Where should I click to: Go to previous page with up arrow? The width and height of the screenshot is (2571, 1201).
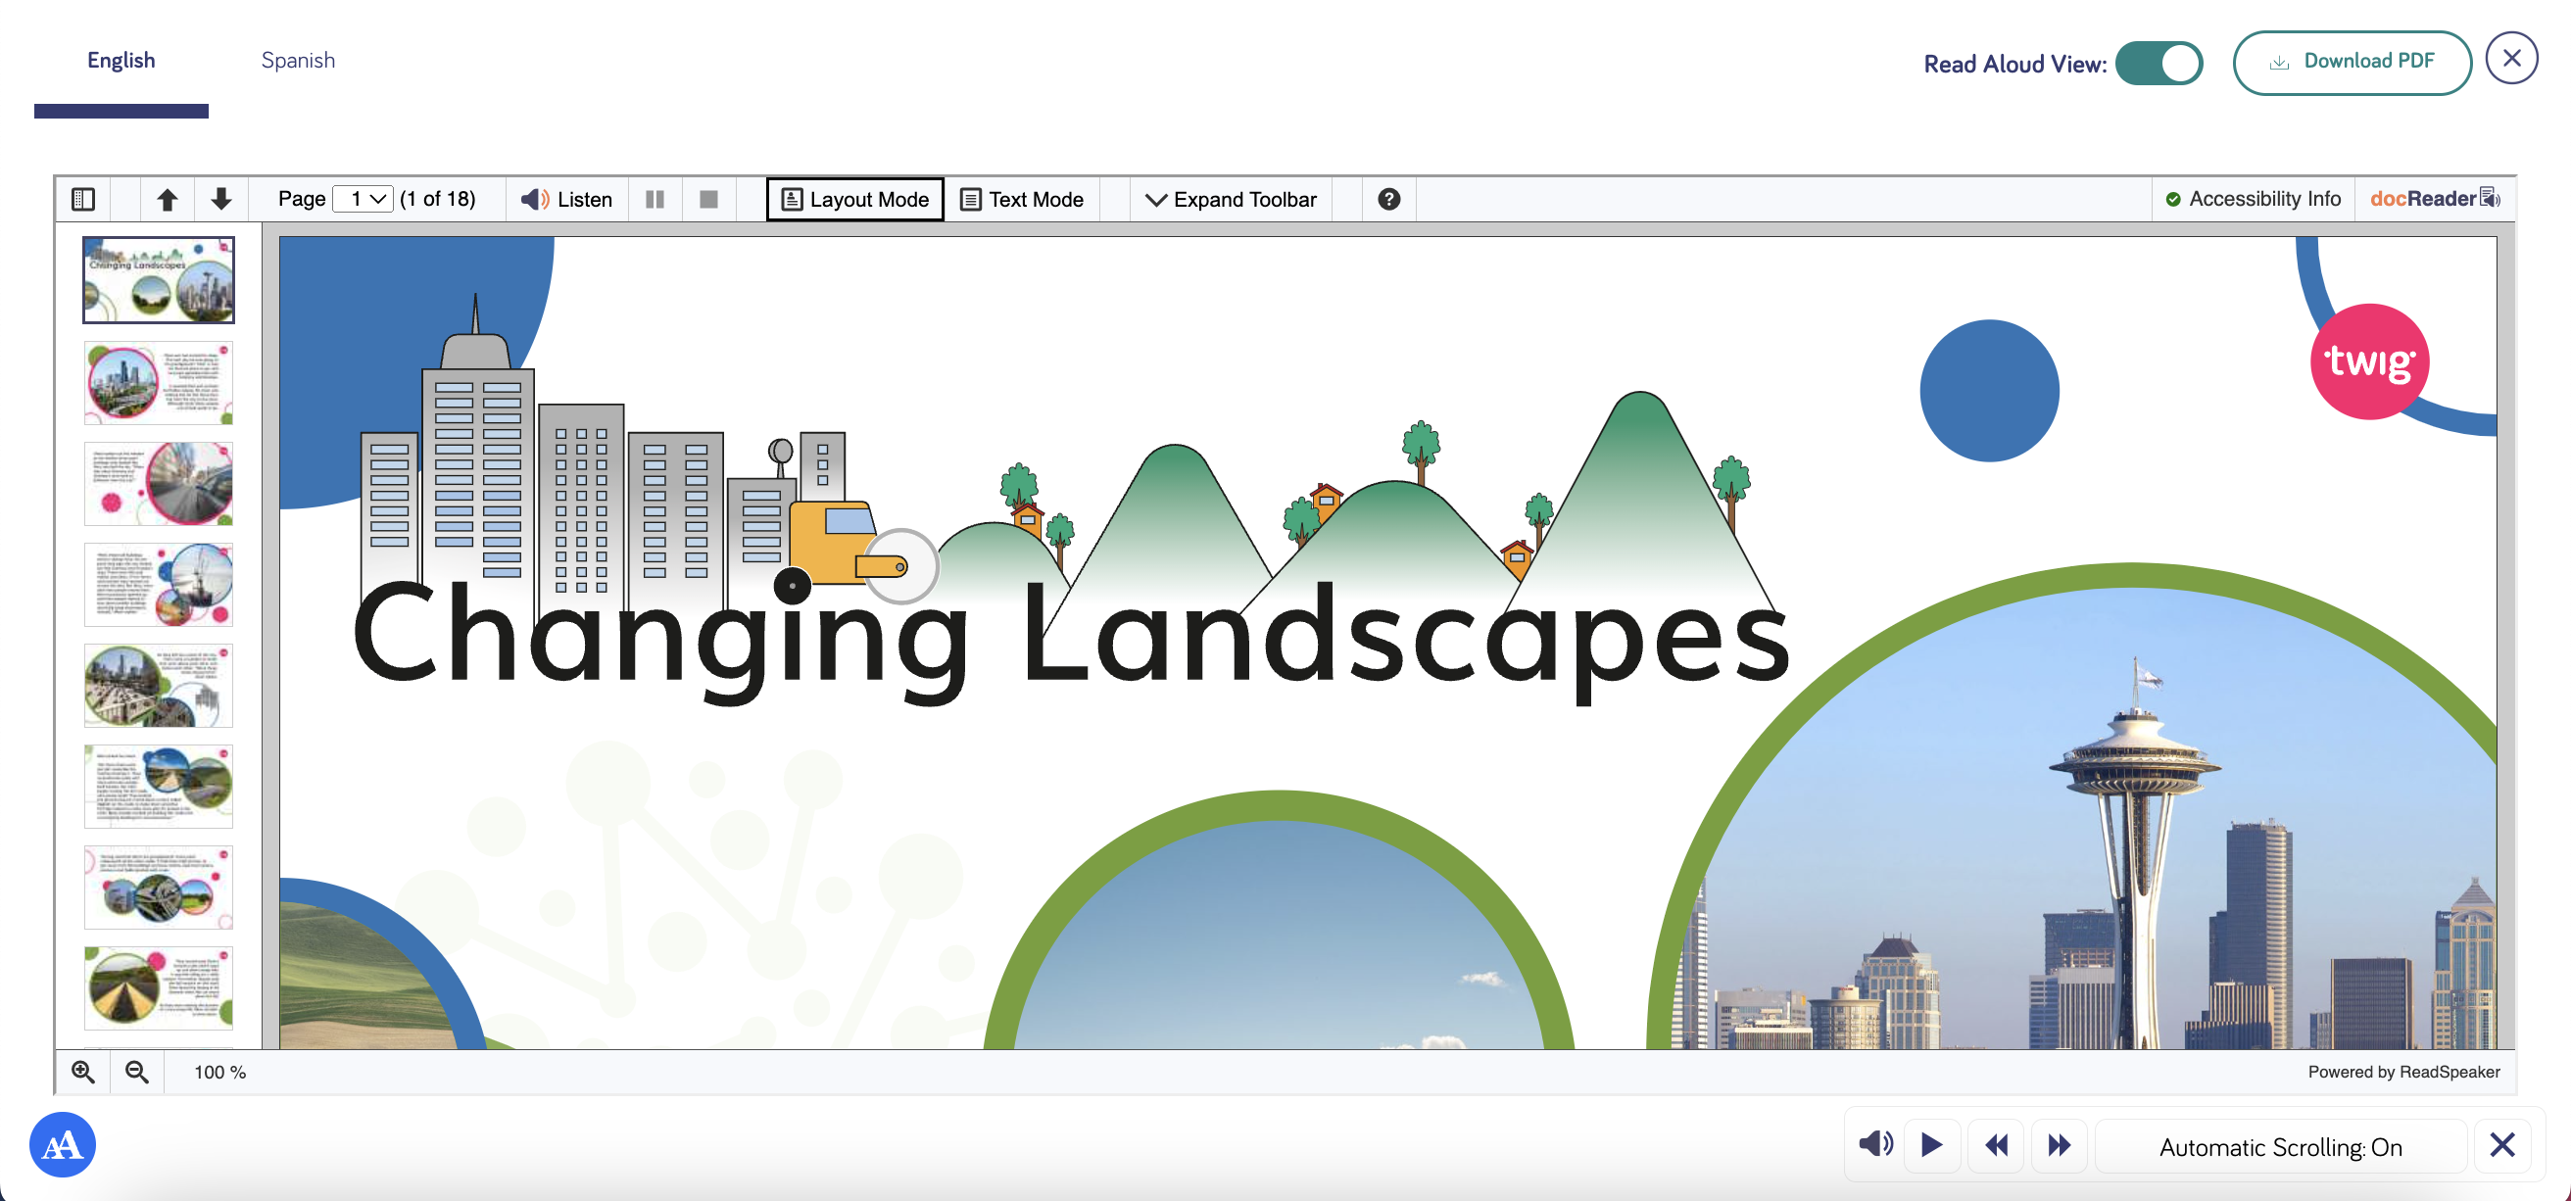pos(168,200)
